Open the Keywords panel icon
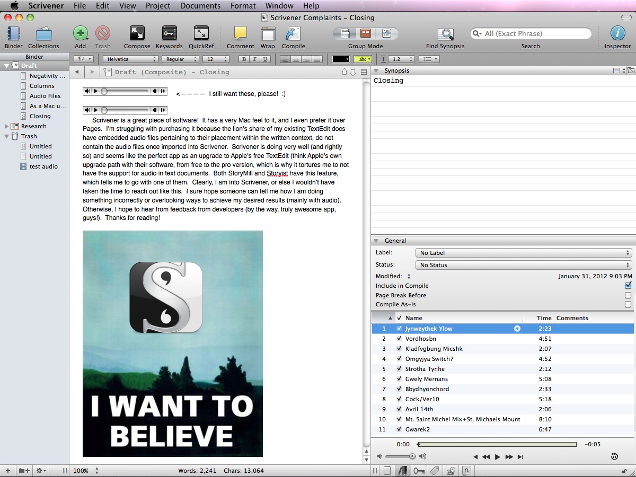The image size is (636, 477). tap(169, 33)
